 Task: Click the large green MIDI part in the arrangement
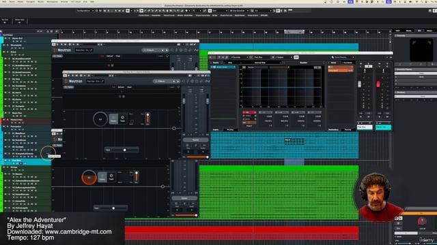coord(279,192)
